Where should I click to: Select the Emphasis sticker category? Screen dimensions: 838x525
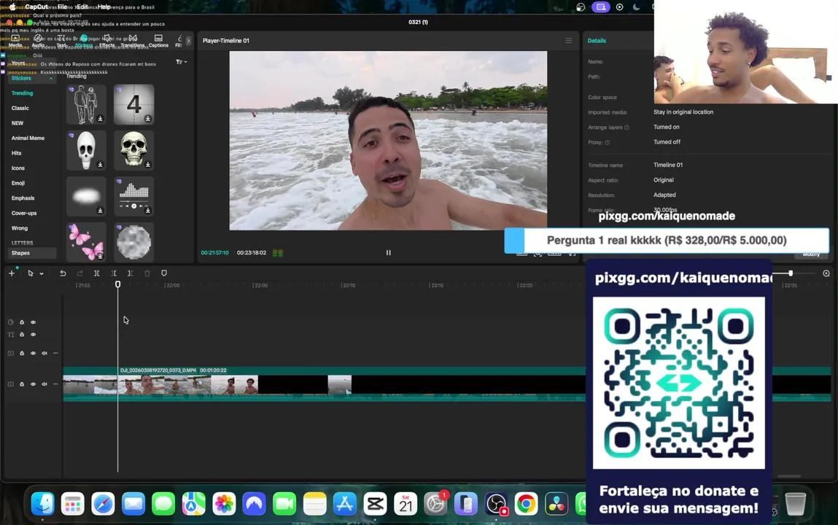pyautogui.click(x=23, y=198)
